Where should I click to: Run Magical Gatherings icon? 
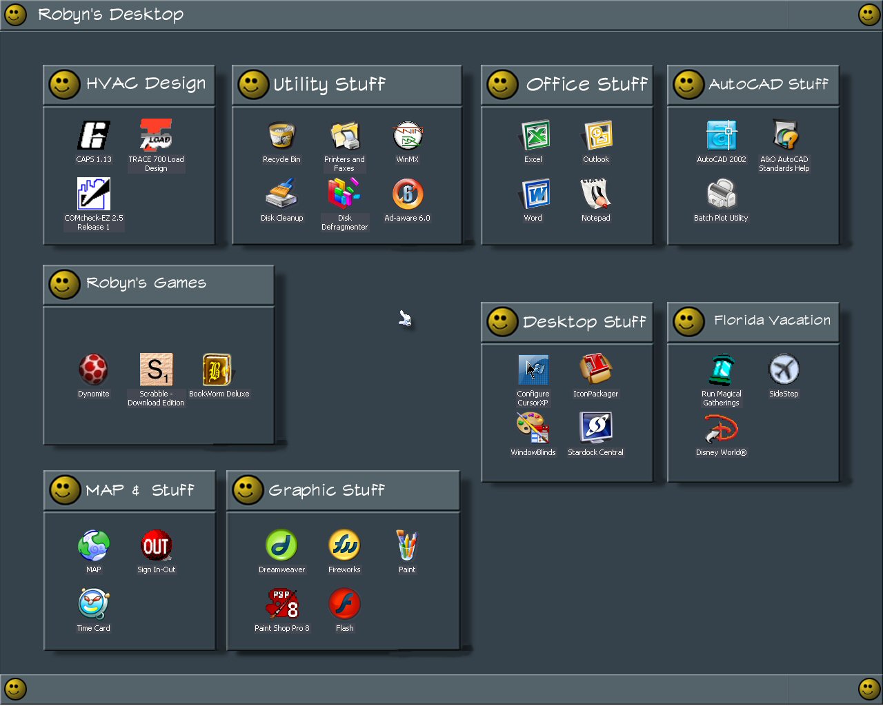click(x=722, y=370)
